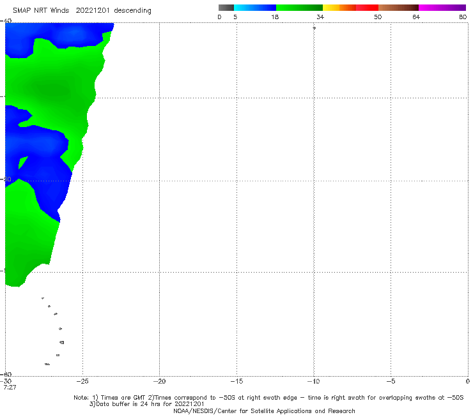This screenshot has height=415, width=473.
Task: Click the brown segment of the color bar
Action: (398, 8)
